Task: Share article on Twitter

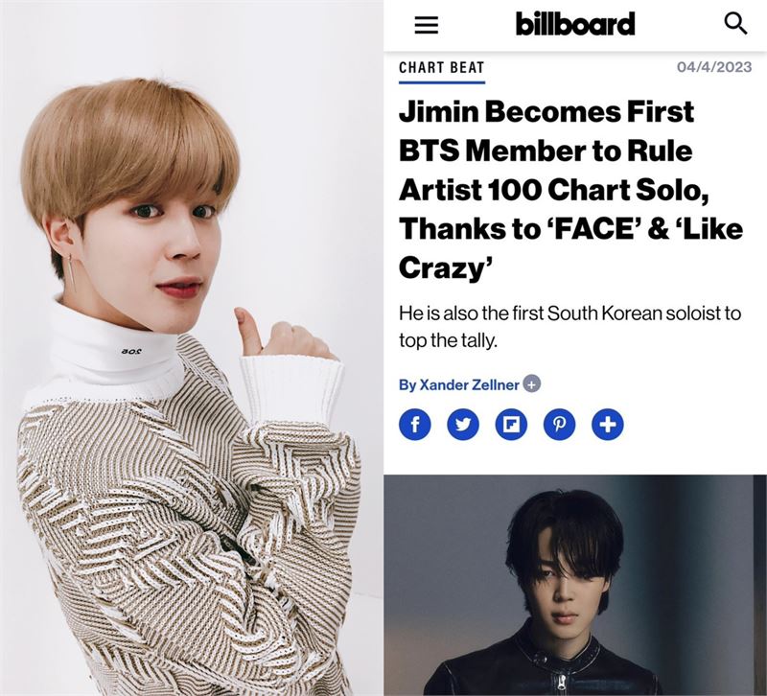Action: click(463, 424)
